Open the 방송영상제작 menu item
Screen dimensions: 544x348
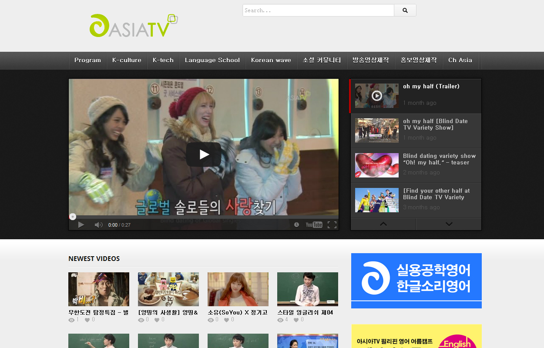371,60
